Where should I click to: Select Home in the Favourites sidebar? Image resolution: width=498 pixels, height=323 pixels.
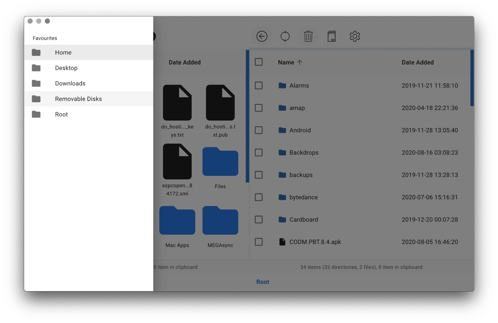tap(63, 52)
